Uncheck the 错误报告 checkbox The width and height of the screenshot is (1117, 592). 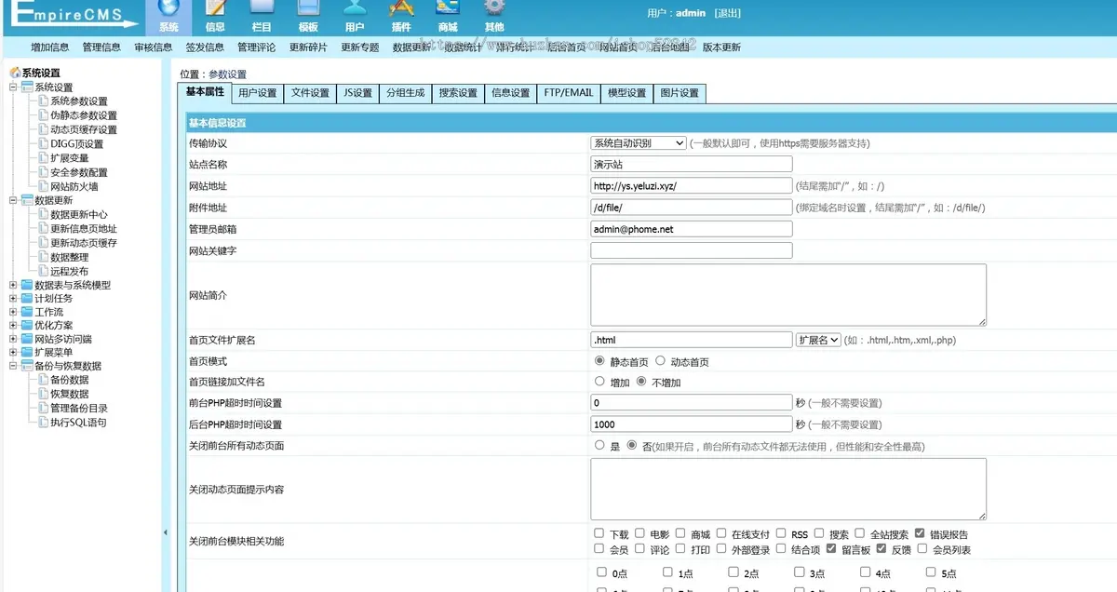click(920, 534)
